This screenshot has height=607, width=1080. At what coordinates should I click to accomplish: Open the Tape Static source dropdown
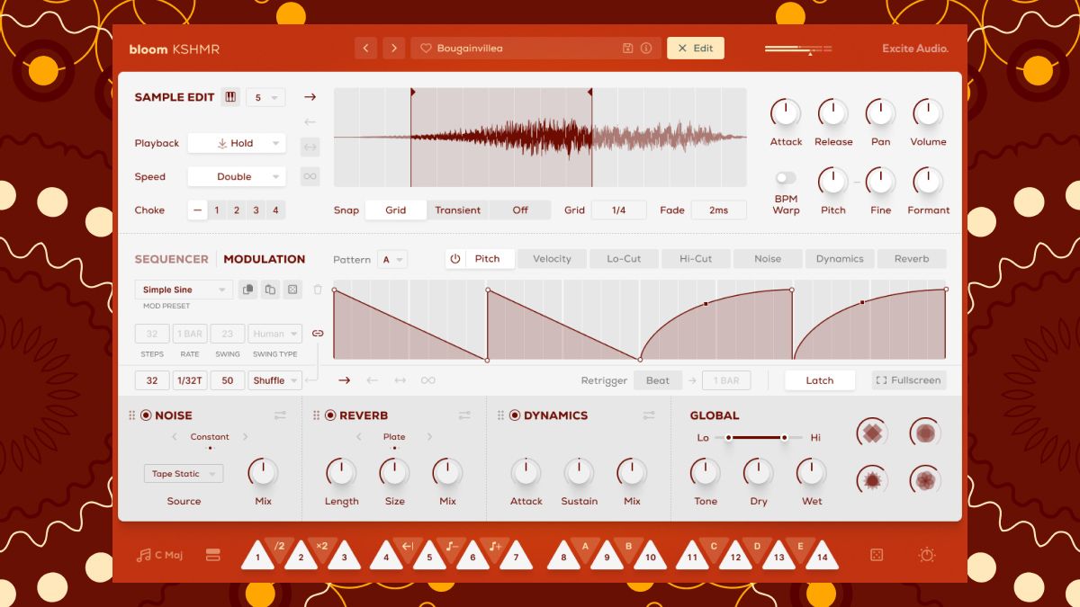pyautogui.click(x=184, y=474)
